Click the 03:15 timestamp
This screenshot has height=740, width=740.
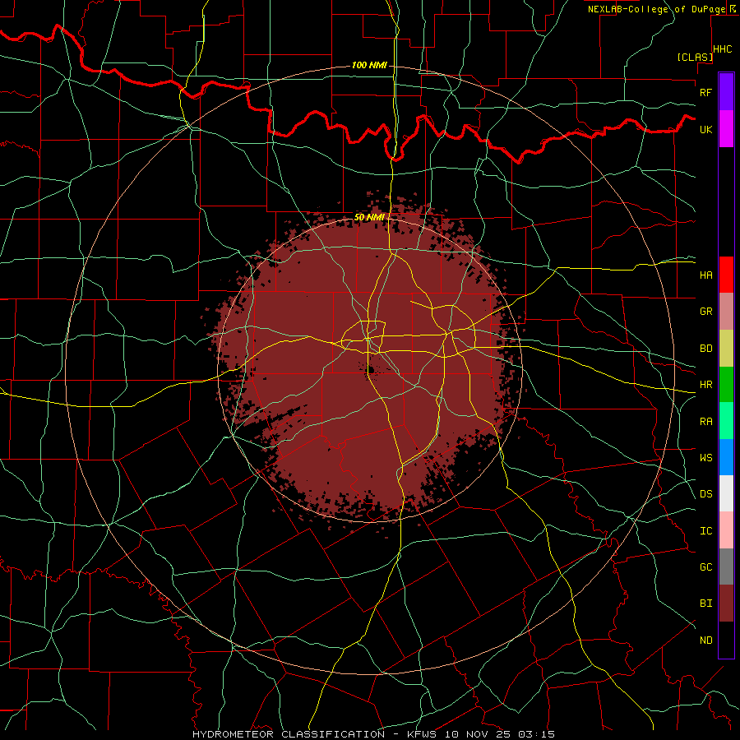coord(536,734)
